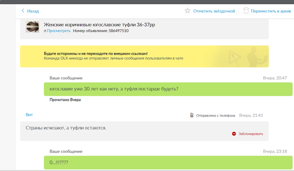Go back via the Назад link
This screenshot has width=294, height=171.
pos(33,11)
